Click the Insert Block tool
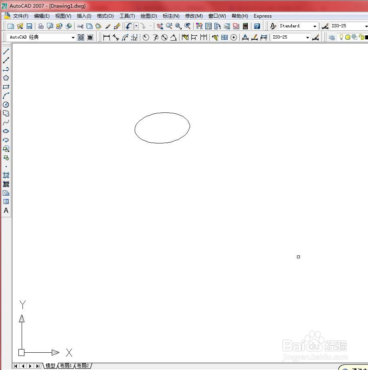Viewport: 368px width, 370px height. [6, 149]
